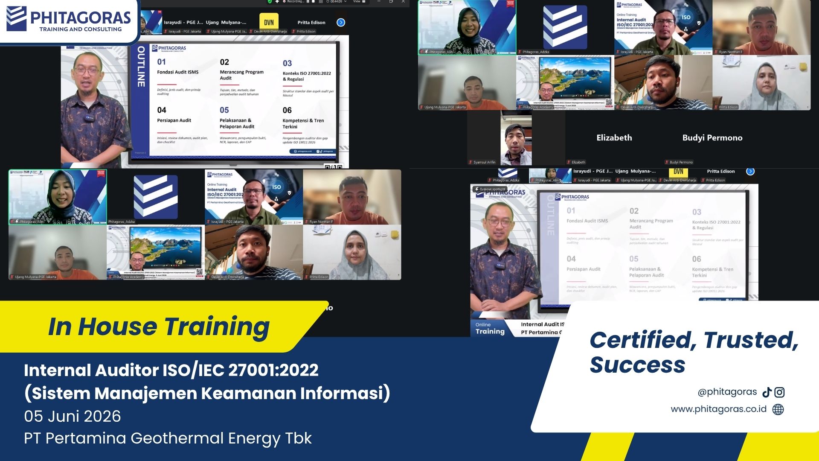
Task: Visit www.phitagoras.co.id link
Action: point(718,409)
